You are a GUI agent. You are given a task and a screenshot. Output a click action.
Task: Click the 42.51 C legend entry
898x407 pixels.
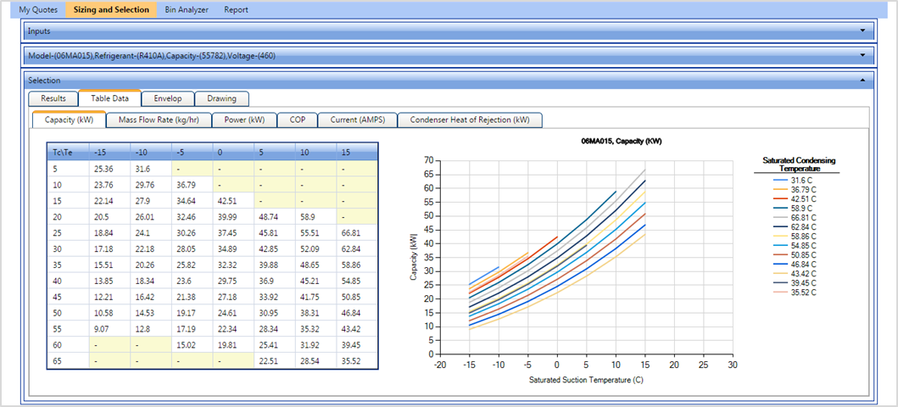click(793, 198)
